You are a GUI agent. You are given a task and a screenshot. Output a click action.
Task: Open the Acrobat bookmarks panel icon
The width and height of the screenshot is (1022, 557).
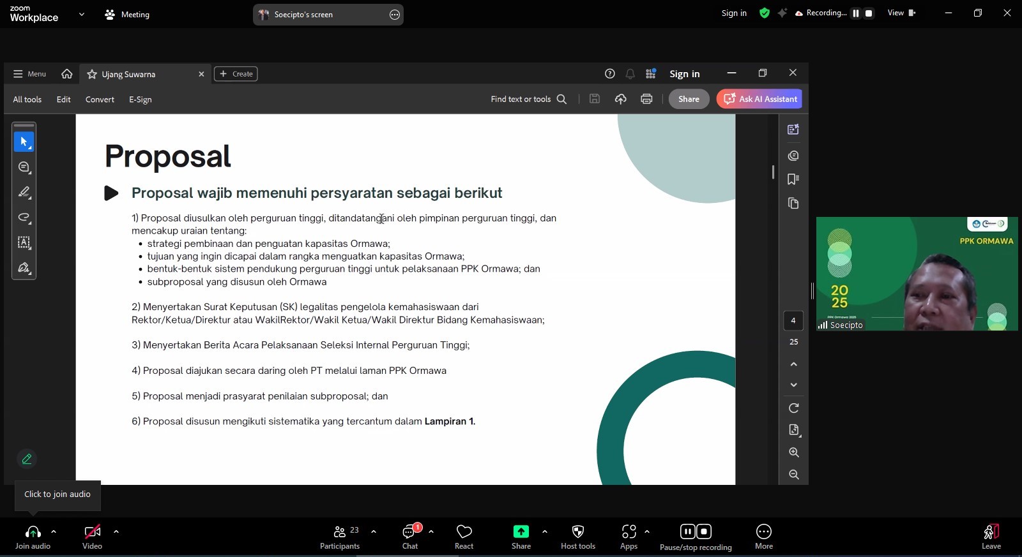793,179
